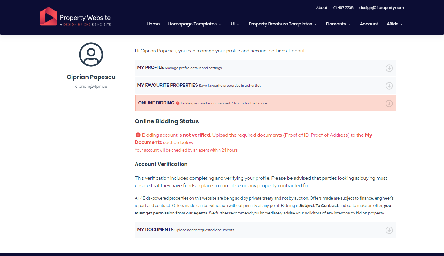Viewport: 444px width, 256px height.
Task: Open the Property Brochure Templates dropdown
Action: [x=283, y=24]
